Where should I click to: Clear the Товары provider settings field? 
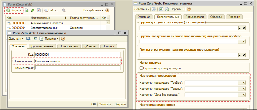[244, 89]
